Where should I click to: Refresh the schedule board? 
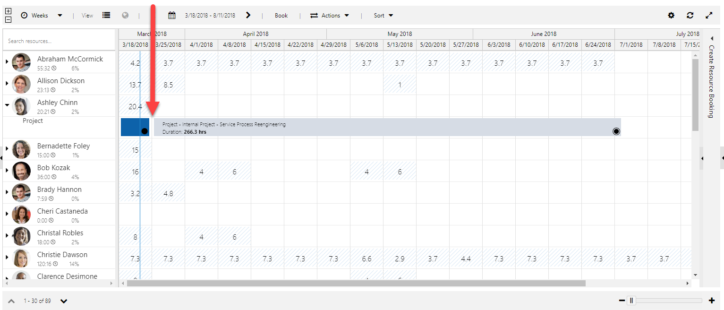pos(690,15)
